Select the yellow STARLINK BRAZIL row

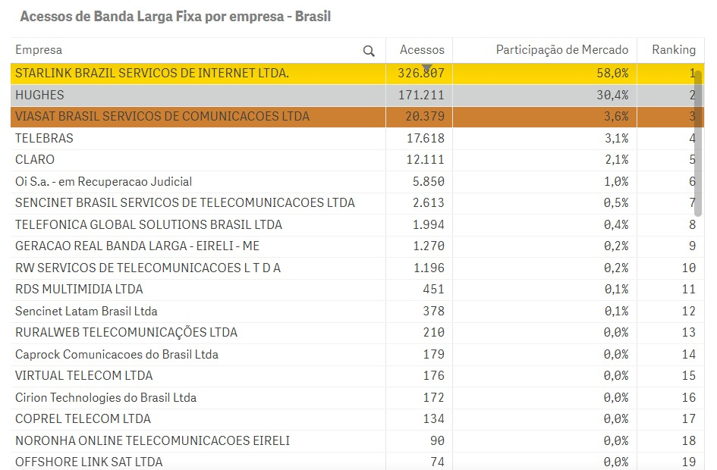coord(152,74)
